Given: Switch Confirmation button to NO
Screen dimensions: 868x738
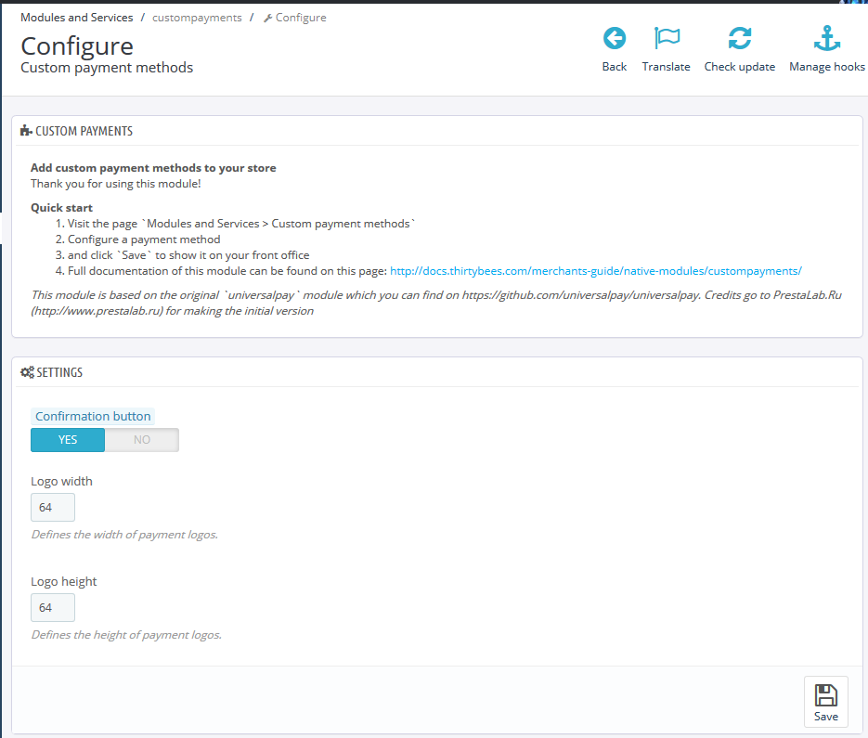Looking at the screenshot, I should point(141,439).
